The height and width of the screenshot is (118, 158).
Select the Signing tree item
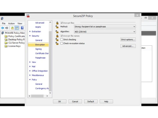tap(39, 49)
